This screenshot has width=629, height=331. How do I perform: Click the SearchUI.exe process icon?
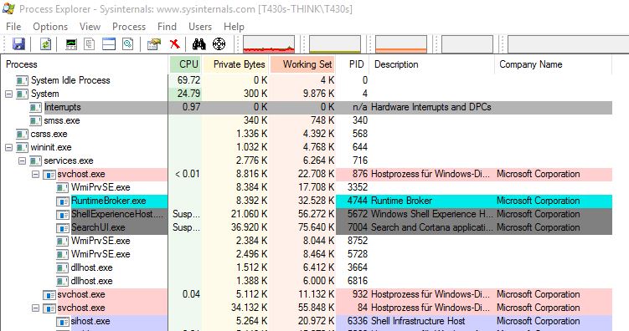(62, 227)
